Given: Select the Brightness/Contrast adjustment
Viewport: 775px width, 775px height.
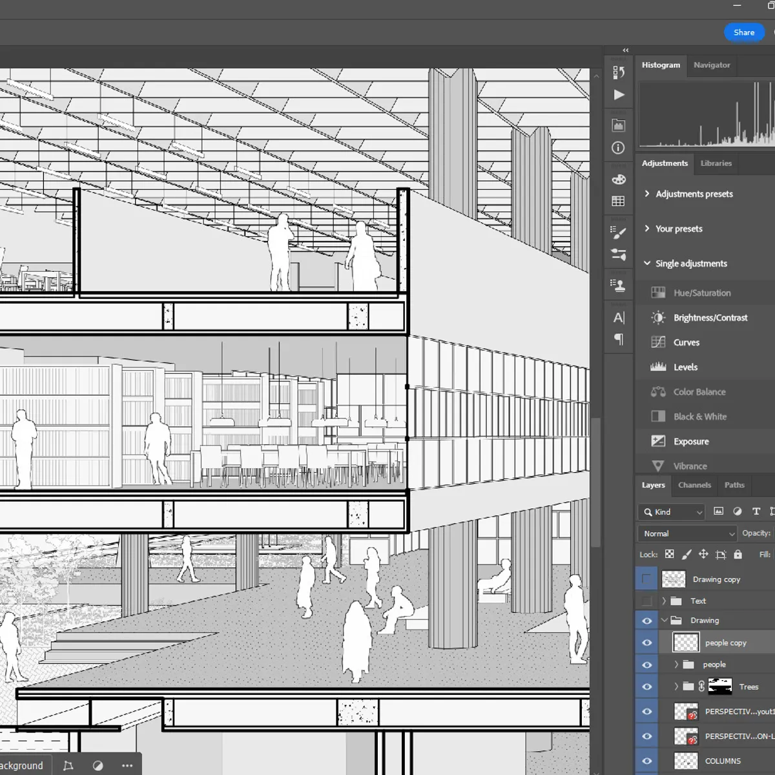Looking at the screenshot, I should (710, 318).
